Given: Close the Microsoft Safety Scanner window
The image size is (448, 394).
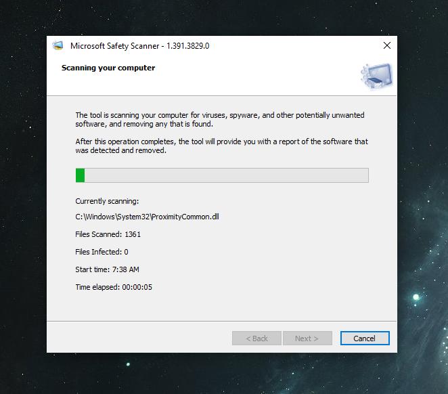Looking at the screenshot, I should pos(387,45).
